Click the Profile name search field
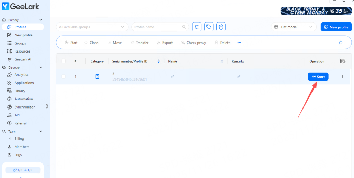Screen dimensions: 354x178 (x=157, y=27)
